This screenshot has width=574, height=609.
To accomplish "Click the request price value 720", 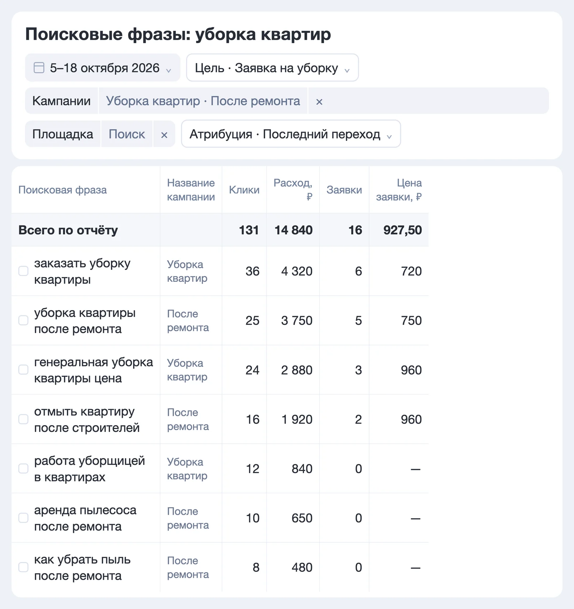I will point(411,271).
